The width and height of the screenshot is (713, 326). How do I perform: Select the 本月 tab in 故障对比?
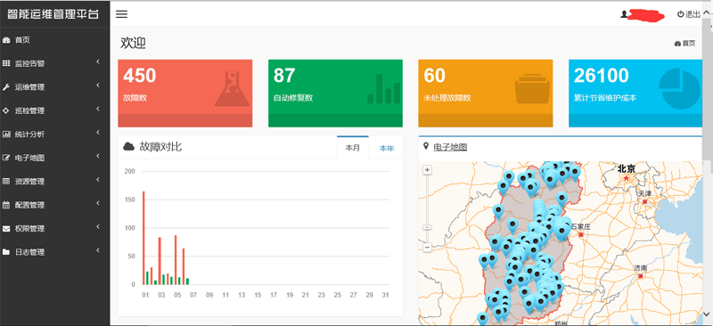pos(352,148)
